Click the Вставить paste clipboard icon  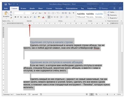point(6,13)
